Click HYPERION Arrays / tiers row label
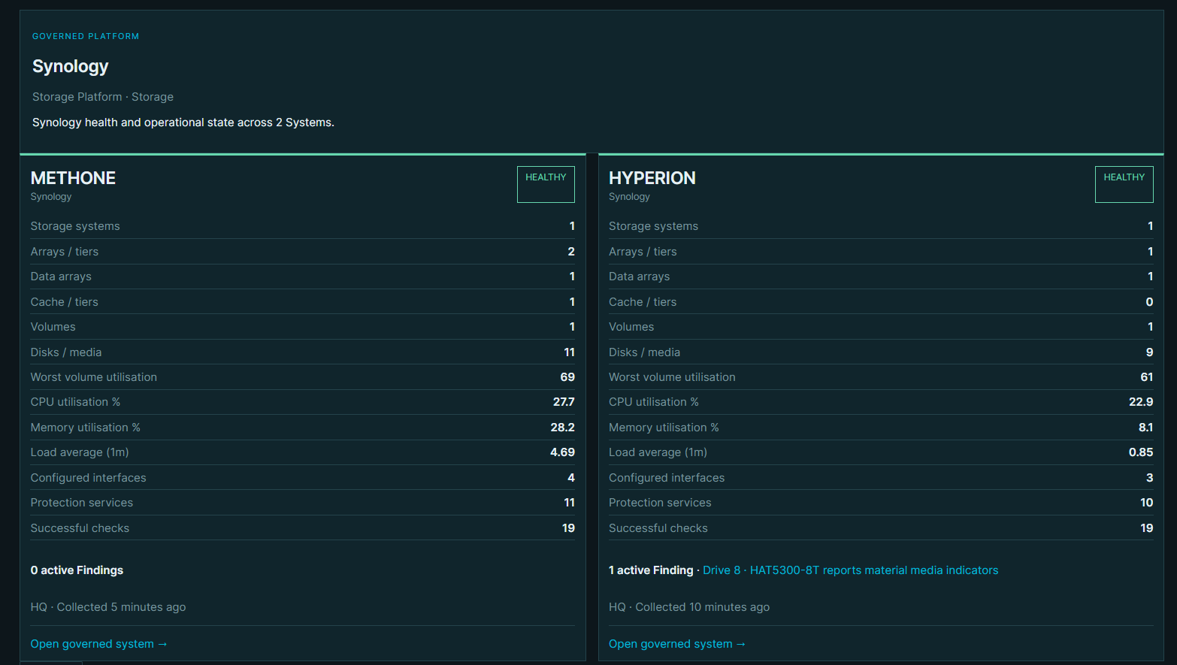 pos(643,252)
